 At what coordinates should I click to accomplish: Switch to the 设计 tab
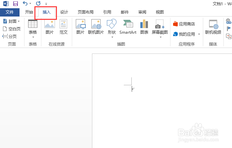coord(64,12)
